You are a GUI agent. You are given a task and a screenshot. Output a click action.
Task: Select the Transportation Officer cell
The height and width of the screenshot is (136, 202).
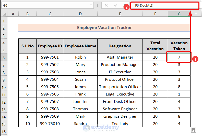point(120,87)
